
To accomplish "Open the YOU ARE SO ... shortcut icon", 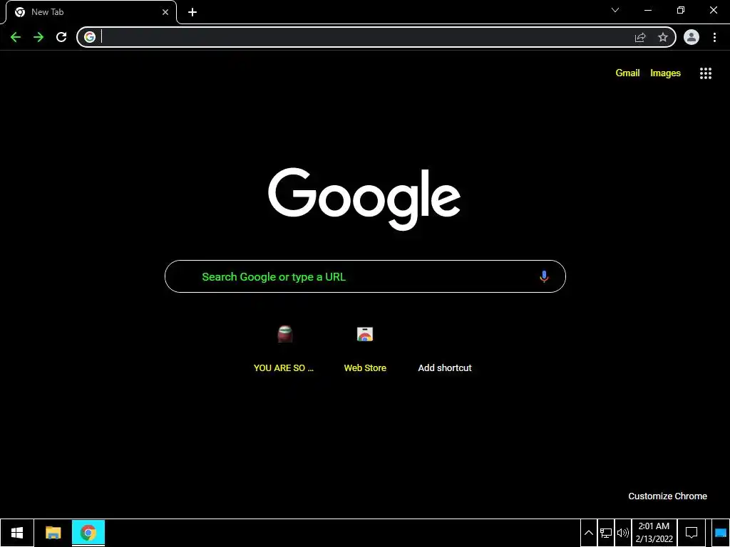I will (285, 334).
